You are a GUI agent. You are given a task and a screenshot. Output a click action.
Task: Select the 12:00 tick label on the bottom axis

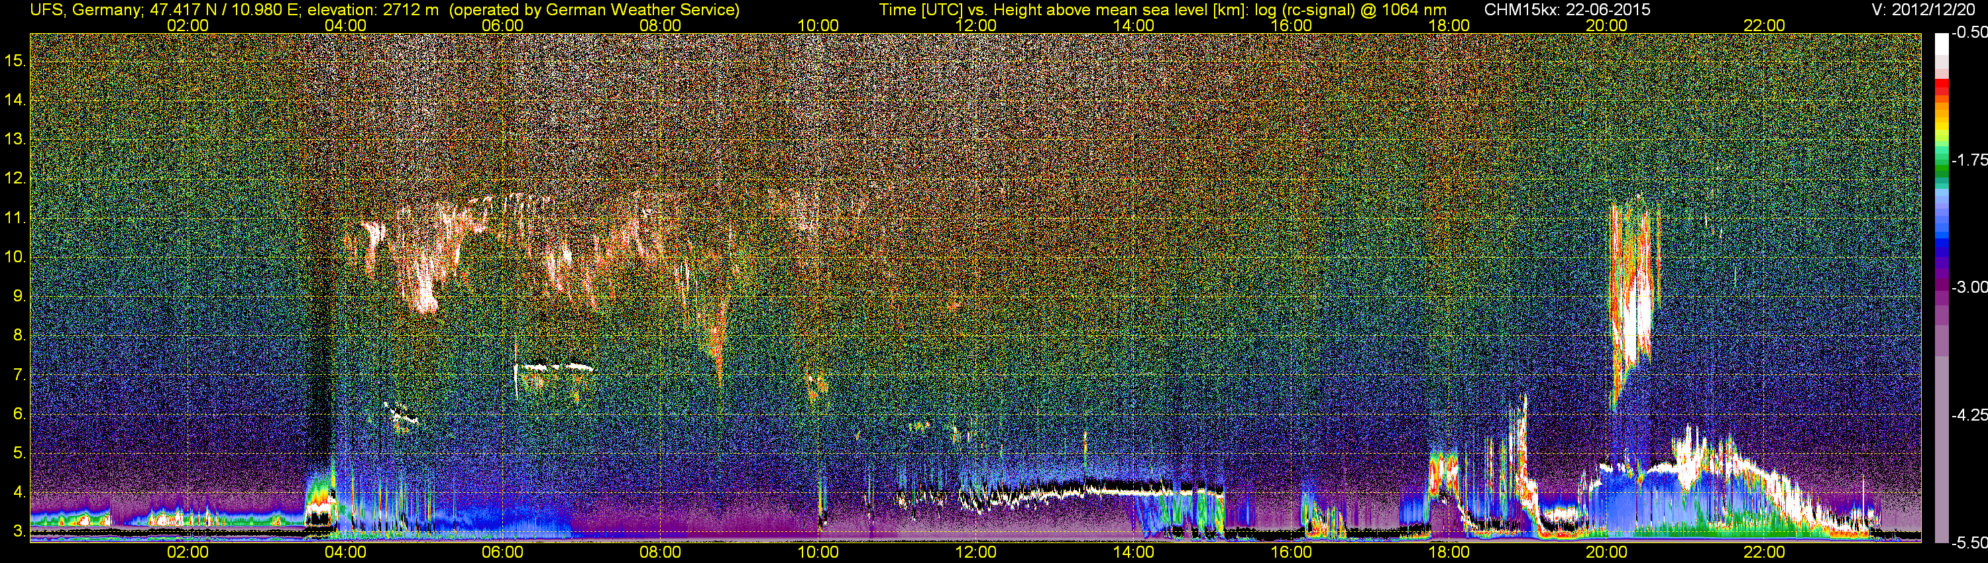(x=975, y=552)
